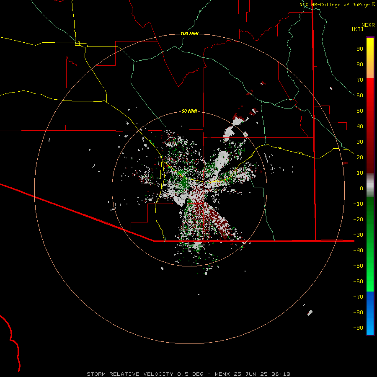Click the 50 value on velocity scale
Screen dimensions: 377x377
(360, 111)
